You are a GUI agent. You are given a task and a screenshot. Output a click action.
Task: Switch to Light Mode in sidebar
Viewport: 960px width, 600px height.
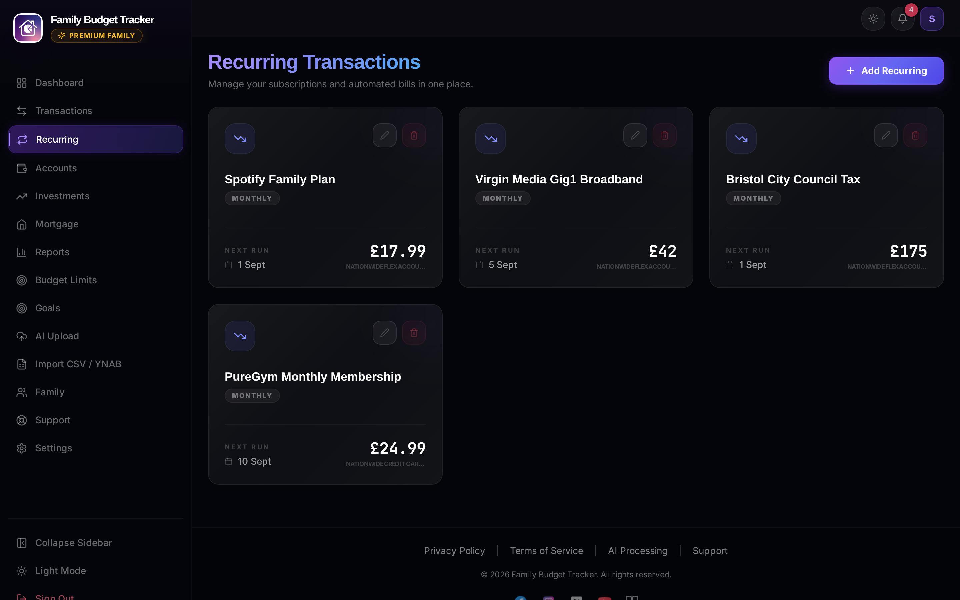click(96, 571)
